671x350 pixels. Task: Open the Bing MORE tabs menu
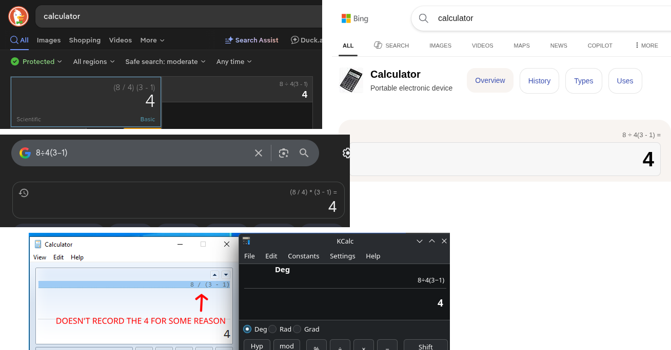[646, 46]
